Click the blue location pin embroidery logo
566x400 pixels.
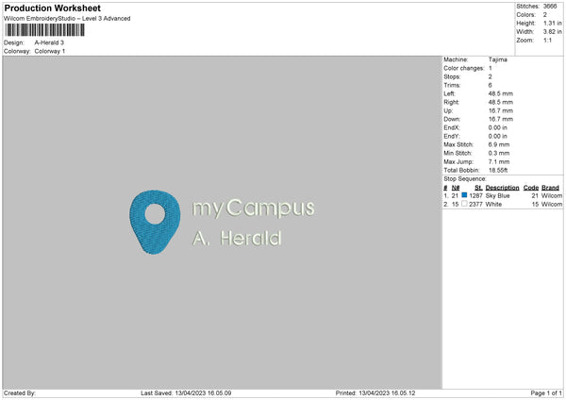tap(155, 222)
